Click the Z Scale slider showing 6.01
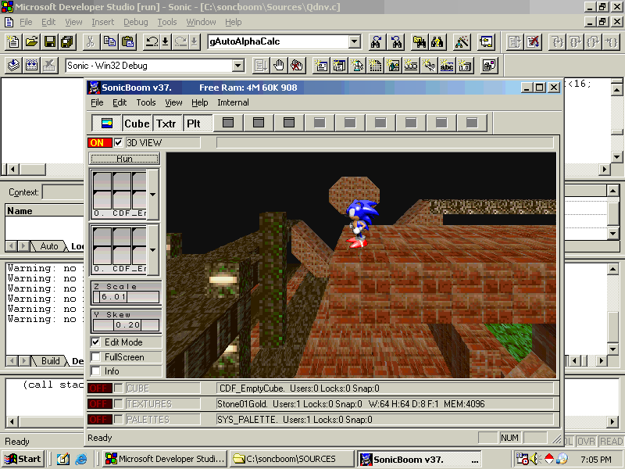This screenshot has height=469, width=625. 126,297
